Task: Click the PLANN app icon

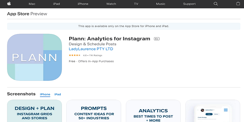Action: point(34,57)
